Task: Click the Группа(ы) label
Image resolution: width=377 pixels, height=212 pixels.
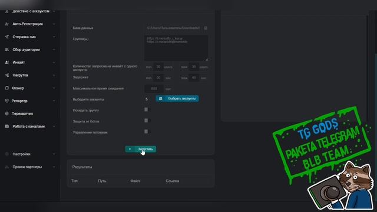Action: [x=81, y=39]
